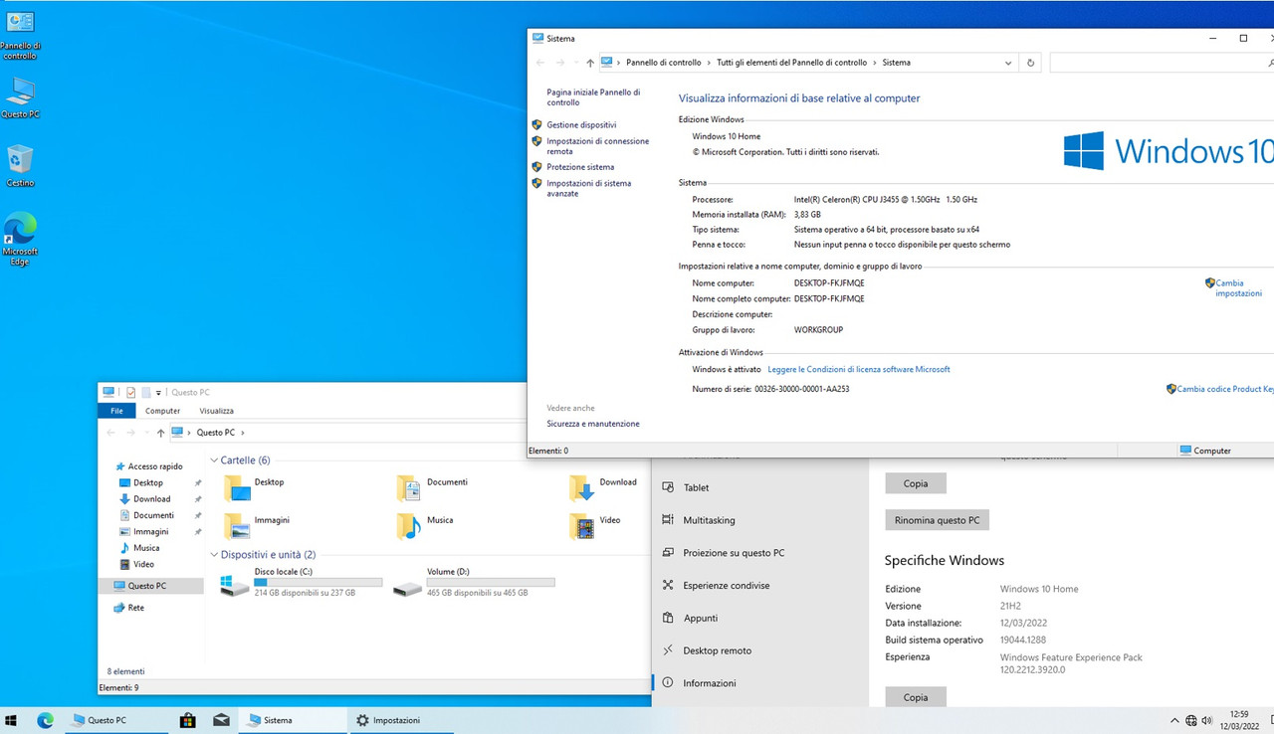The image size is (1274, 734).
Task: Open the File tab in Questo PC explorer
Action: (x=116, y=411)
